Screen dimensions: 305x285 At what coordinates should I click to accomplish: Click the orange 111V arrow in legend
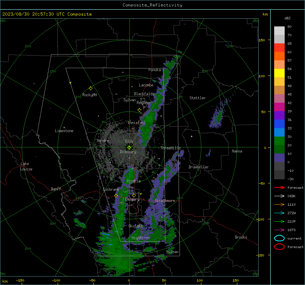click(x=279, y=204)
